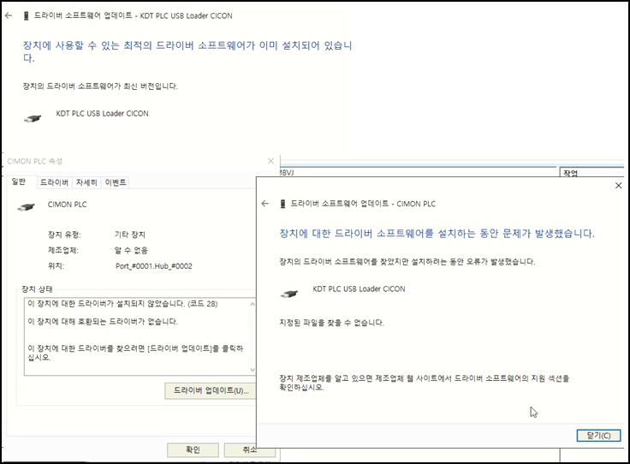Click '장치의 드라이버 소프트웨어가 최신 버전입니다.' text
630x464 pixels.
click(x=100, y=86)
